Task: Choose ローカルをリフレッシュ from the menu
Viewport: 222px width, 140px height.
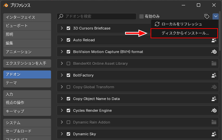Action: 181,24
